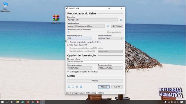Click Rufus title bar app icon

(67, 8)
